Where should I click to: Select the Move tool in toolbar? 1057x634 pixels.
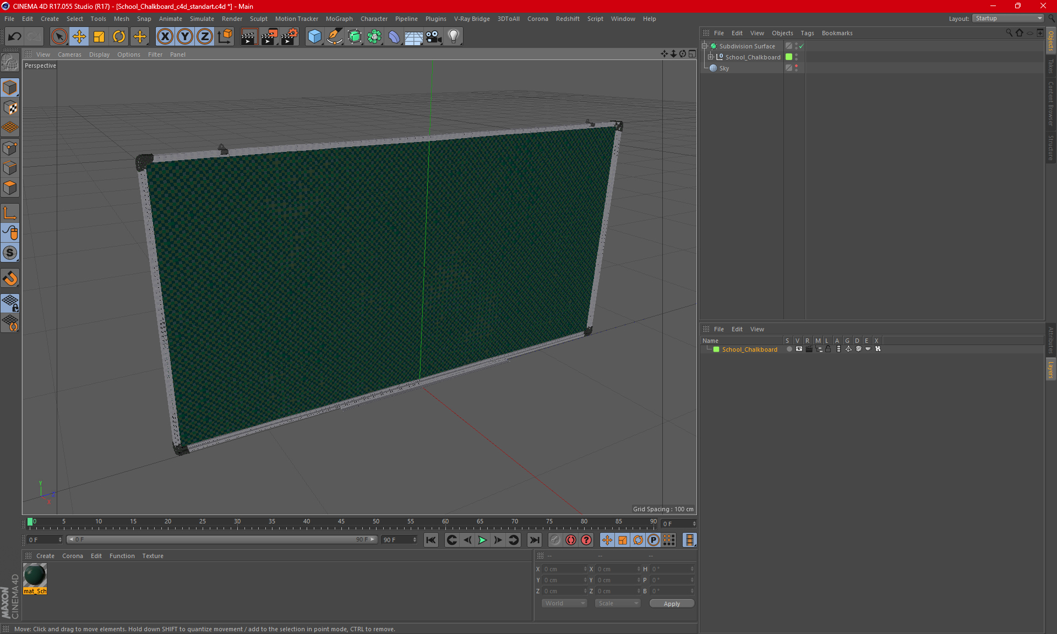[79, 36]
